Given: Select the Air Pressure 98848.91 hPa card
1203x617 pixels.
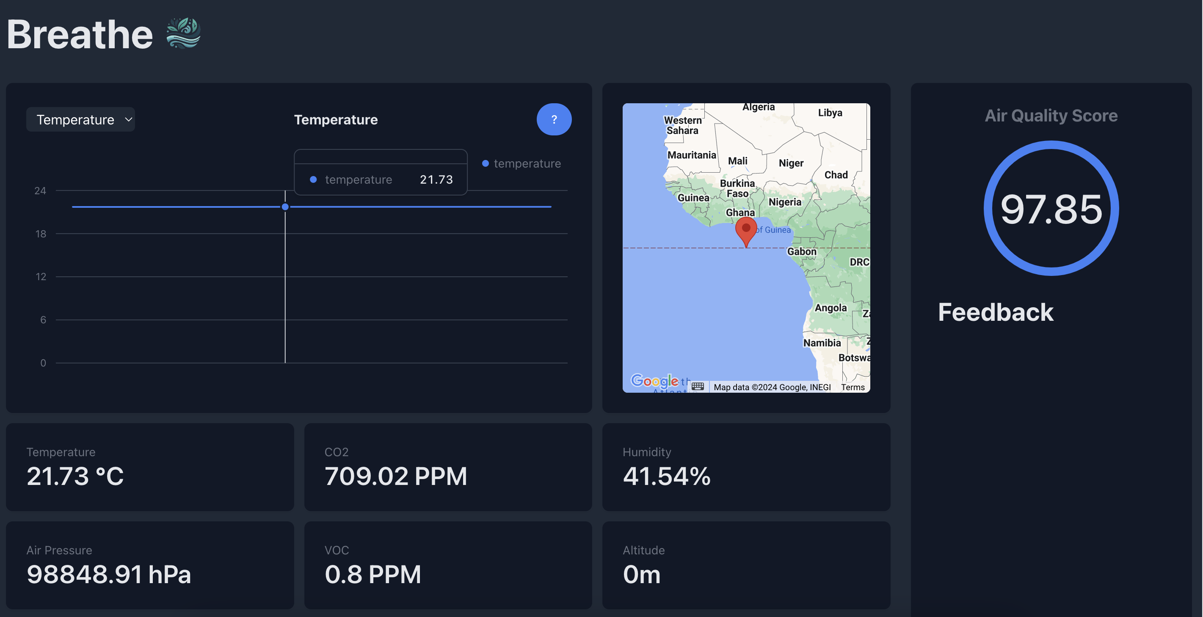Looking at the screenshot, I should click(150, 565).
